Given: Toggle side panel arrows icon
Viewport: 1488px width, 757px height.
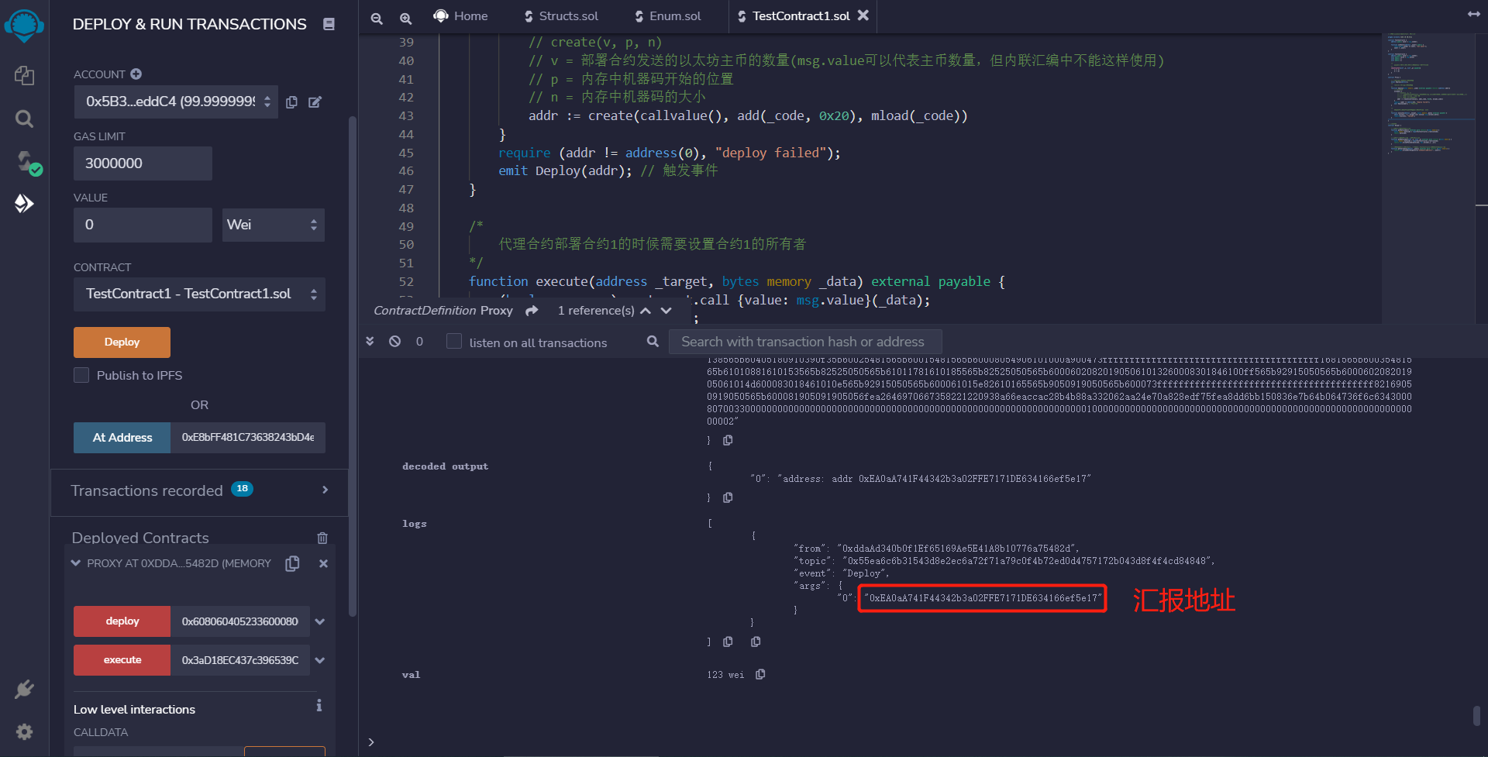Looking at the screenshot, I should tap(1473, 15).
